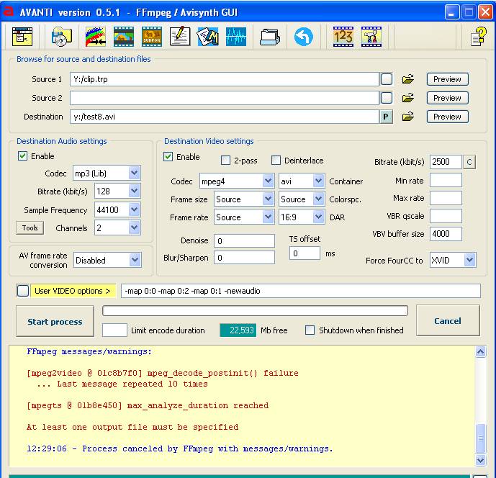Click Preview button for Source 2

tap(447, 98)
